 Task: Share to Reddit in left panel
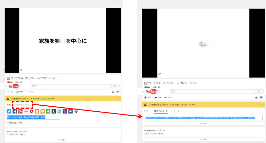[x=59, y=111]
